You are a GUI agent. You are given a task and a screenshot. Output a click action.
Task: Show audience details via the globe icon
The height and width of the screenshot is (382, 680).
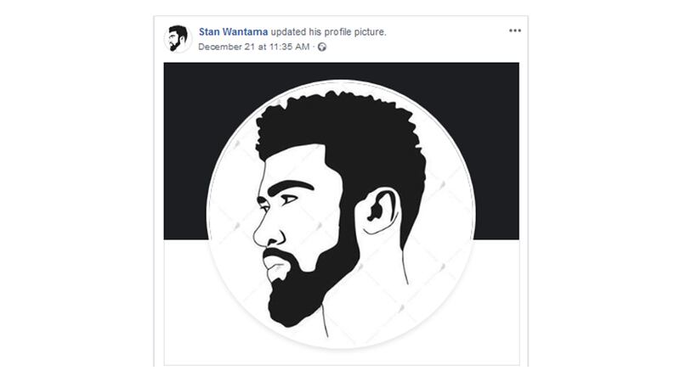(322, 47)
